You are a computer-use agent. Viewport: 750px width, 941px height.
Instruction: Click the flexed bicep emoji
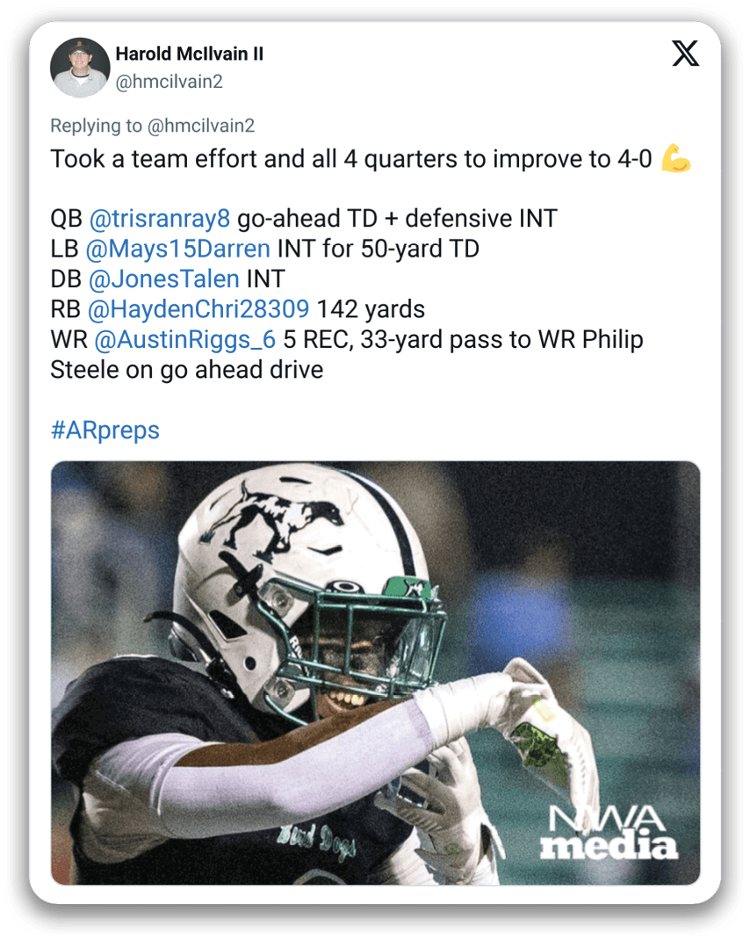[675, 159]
